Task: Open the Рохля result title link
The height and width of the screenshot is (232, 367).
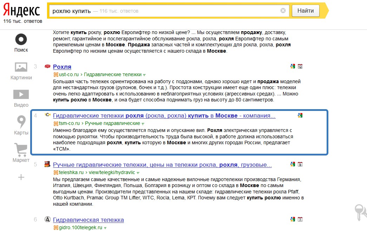Action: [x=62, y=67]
